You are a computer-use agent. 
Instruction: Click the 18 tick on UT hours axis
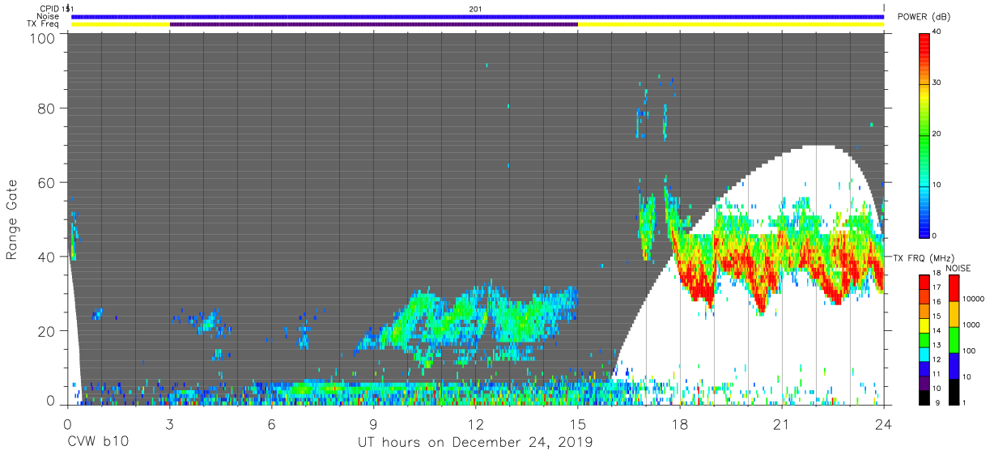[680, 425]
